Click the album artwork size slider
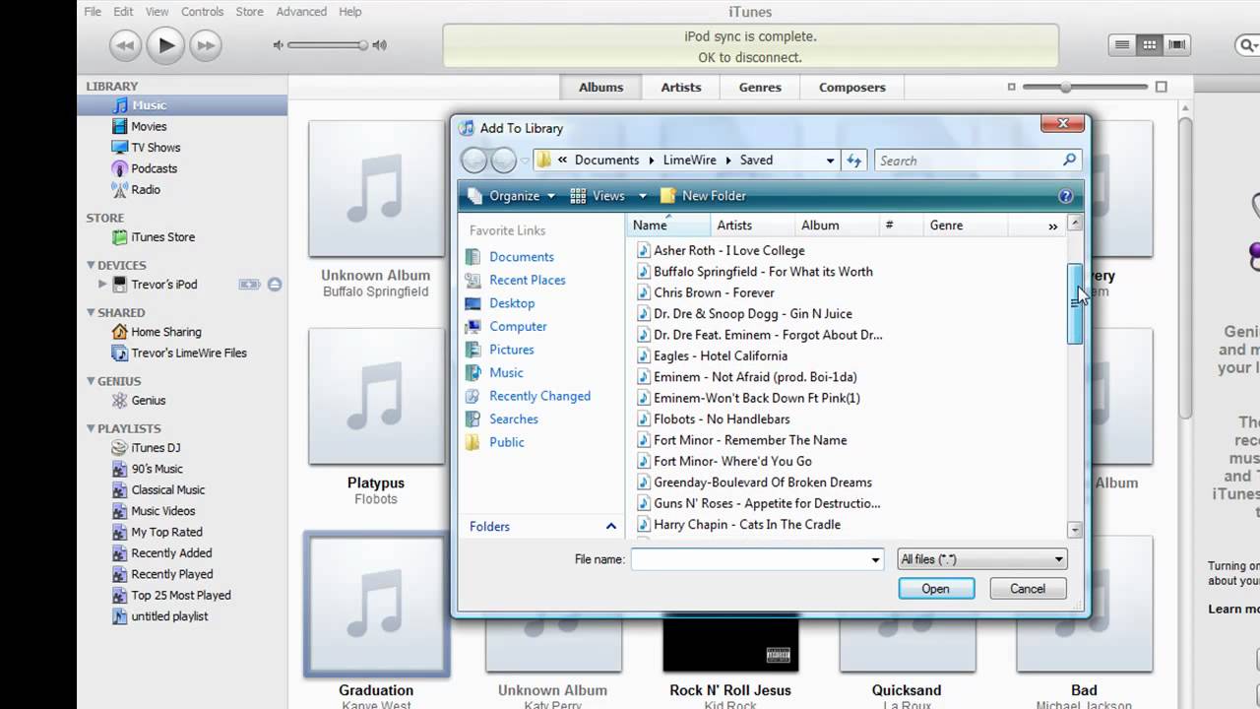Screen dimensions: 1260x709 pyautogui.click(x=1086, y=87)
